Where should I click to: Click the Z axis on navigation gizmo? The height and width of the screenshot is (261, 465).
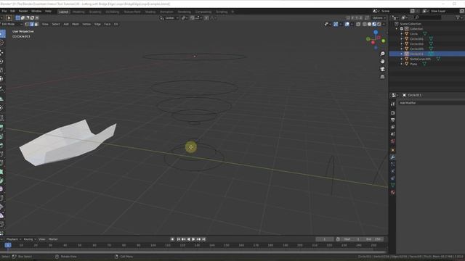click(376, 32)
